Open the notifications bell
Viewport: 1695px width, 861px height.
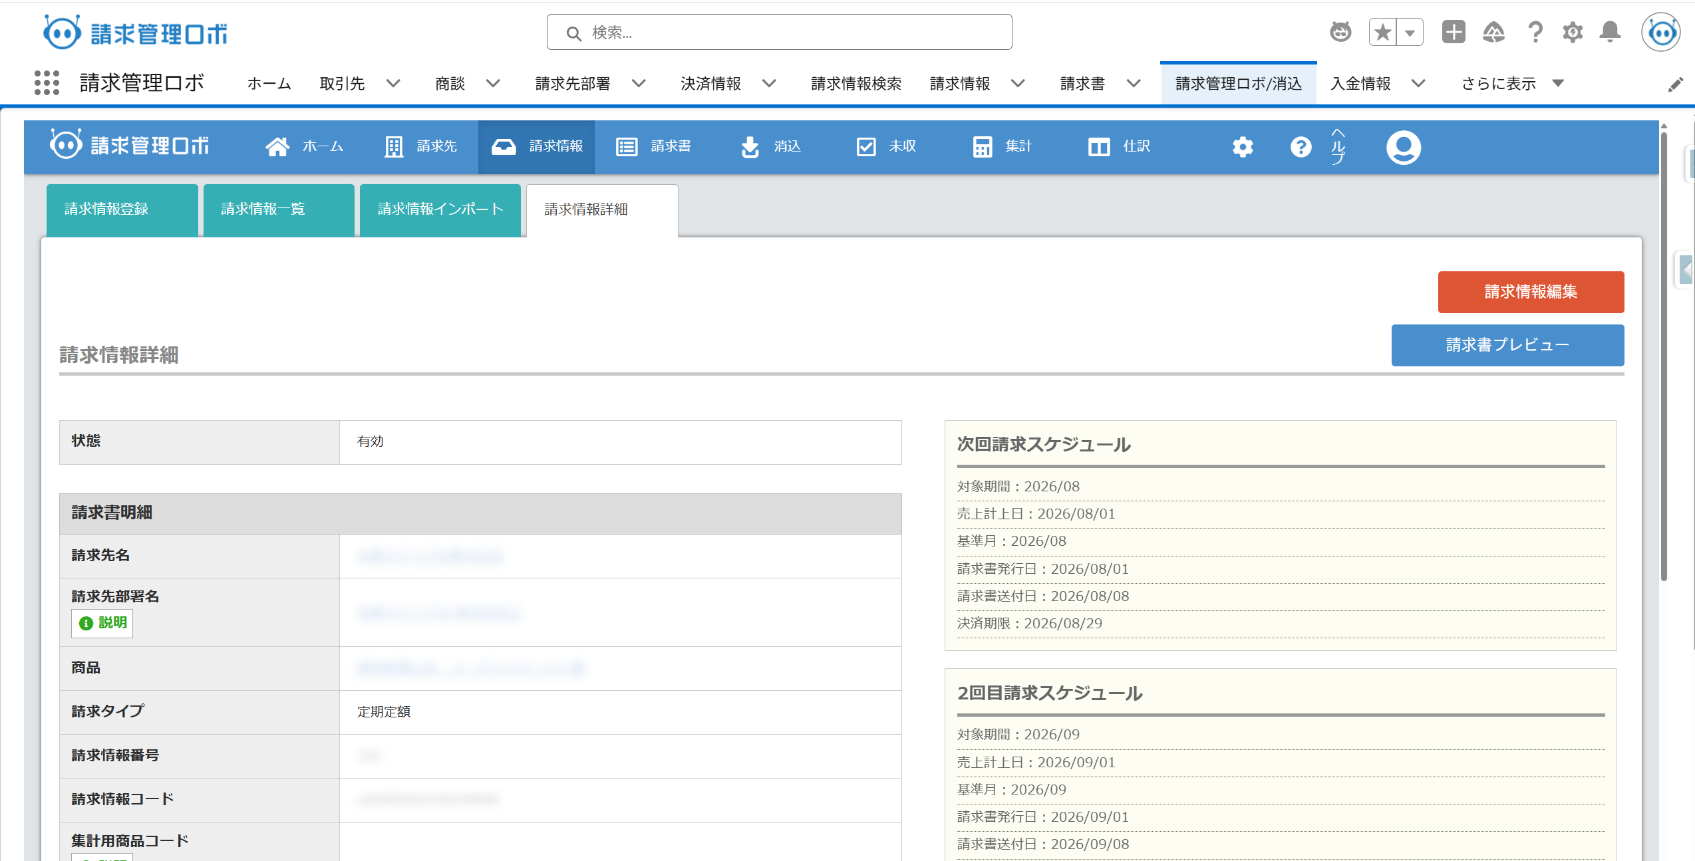coord(1610,32)
